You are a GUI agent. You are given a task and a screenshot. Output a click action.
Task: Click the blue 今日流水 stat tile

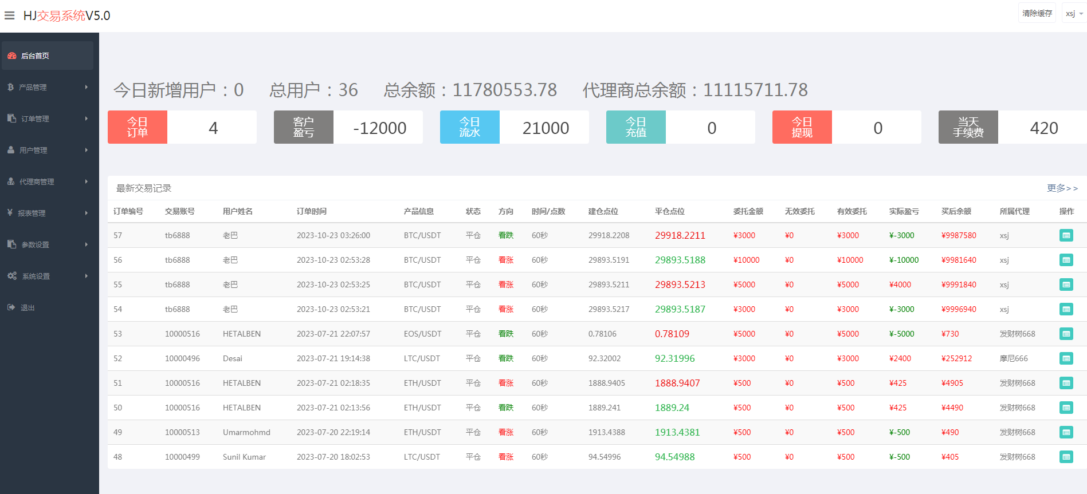coord(469,127)
